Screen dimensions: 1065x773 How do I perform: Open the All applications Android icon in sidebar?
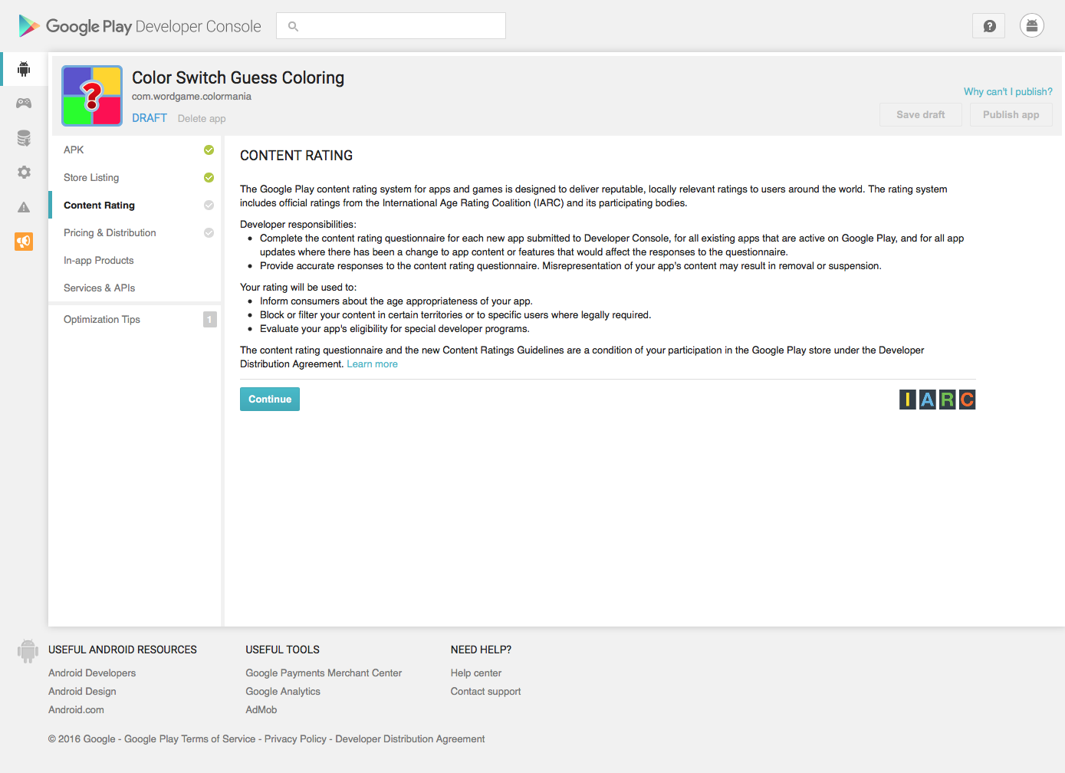click(x=24, y=69)
